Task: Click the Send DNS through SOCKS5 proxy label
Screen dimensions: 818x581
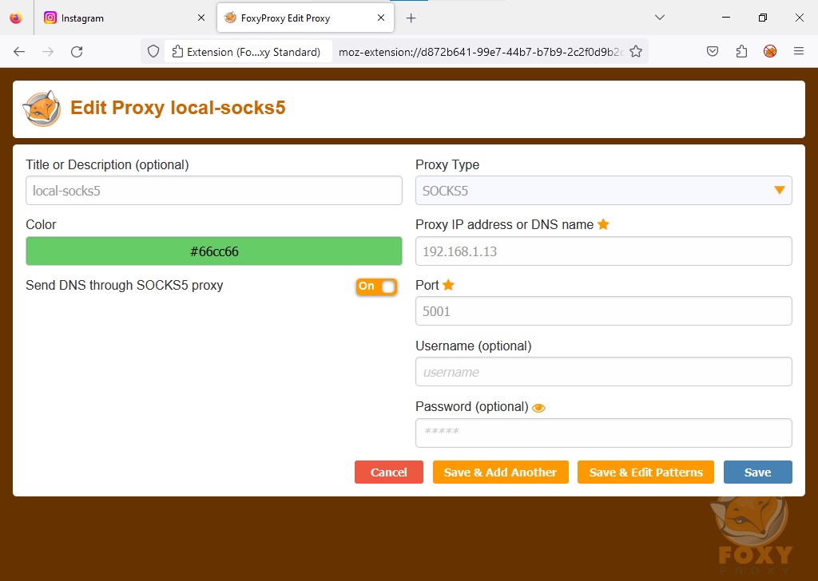Action: (x=124, y=286)
